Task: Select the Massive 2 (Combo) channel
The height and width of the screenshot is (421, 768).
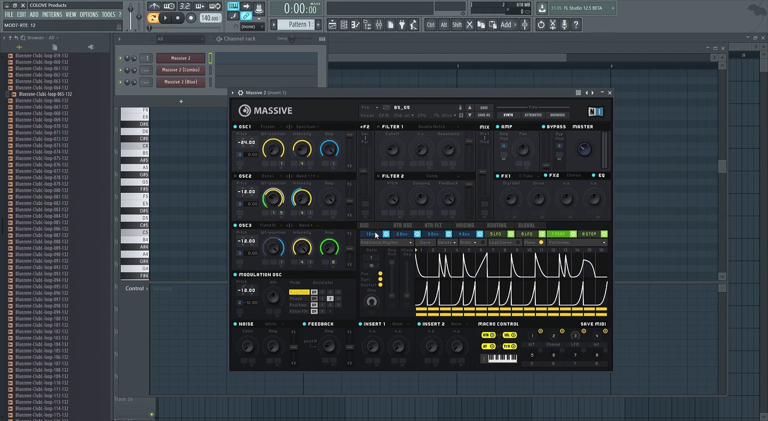Action: 181,70
